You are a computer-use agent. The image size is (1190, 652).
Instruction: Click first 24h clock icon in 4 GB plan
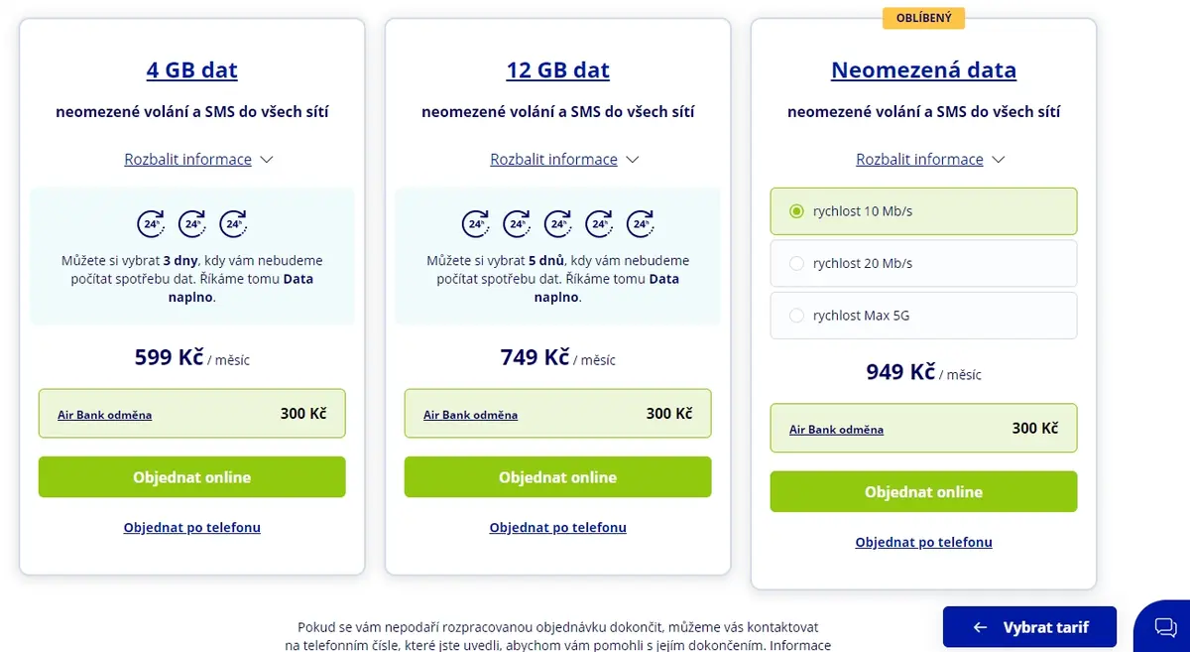(x=151, y=224)
